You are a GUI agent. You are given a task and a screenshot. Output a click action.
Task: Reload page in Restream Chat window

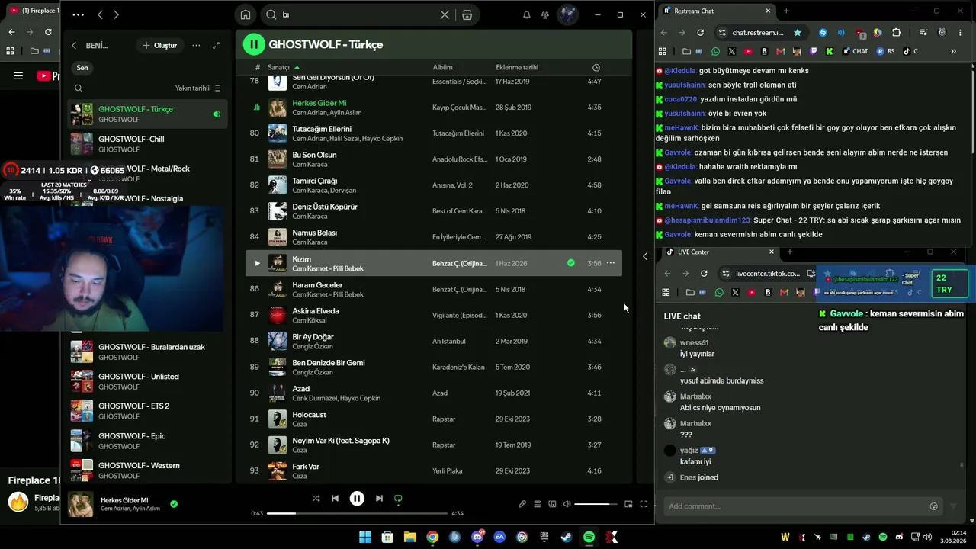pos(700,33)
